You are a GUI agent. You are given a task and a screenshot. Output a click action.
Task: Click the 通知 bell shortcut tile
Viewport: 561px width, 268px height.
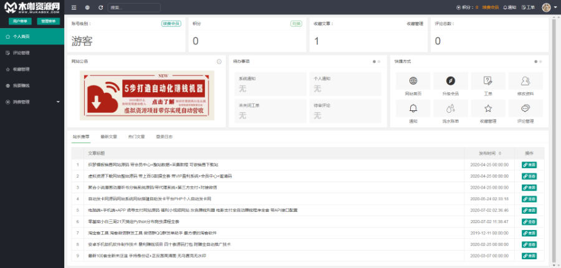coord(413,112)
